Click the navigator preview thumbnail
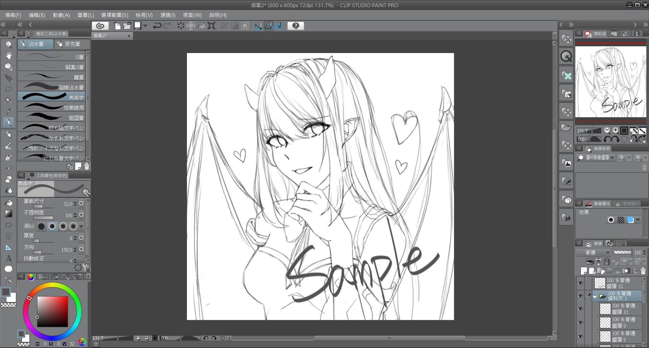This screenshot has width=649, height=348. click(611, 81)
